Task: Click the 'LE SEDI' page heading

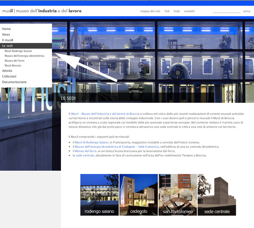Action: click(68, 98)
